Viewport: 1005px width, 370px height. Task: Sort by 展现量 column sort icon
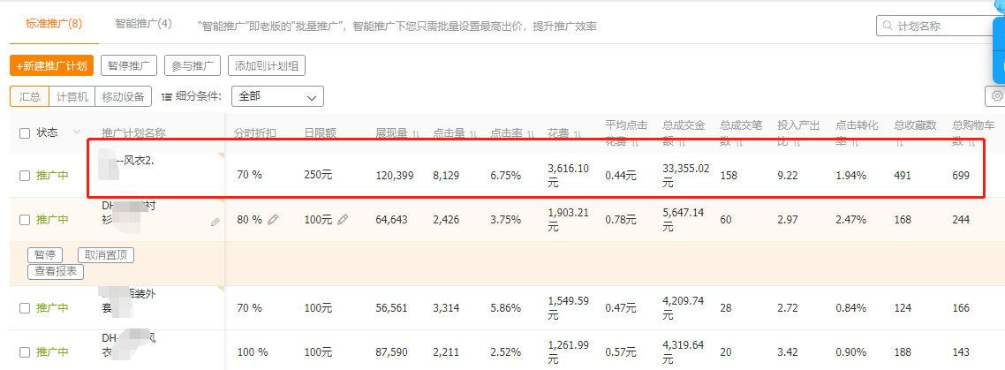pyautogui.click(x=415, y=134)
